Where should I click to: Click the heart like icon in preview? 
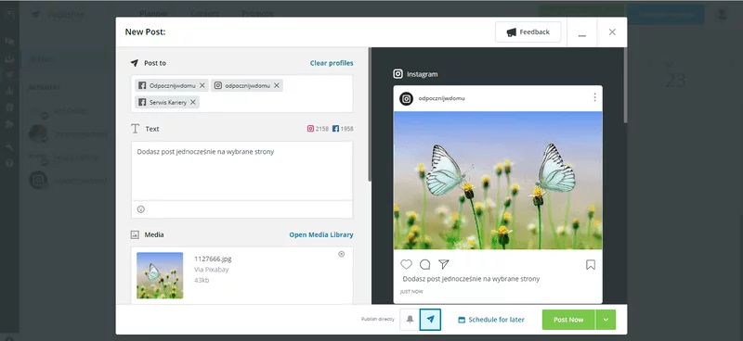(x=406, y=264)
